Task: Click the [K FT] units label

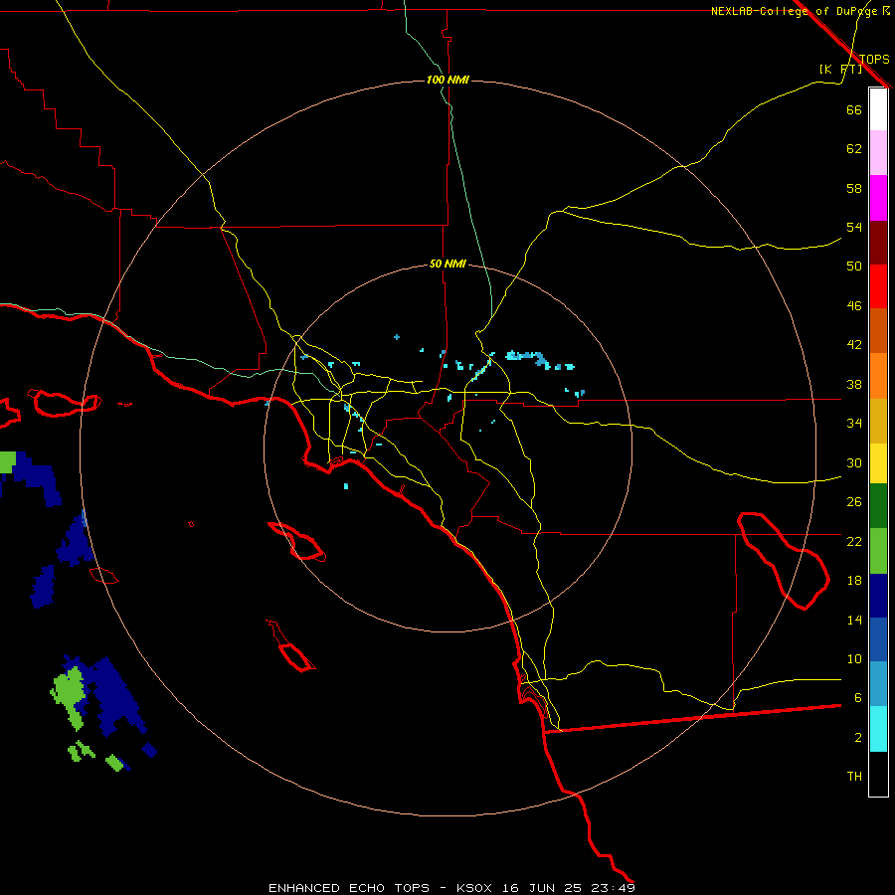Action: 840,70
